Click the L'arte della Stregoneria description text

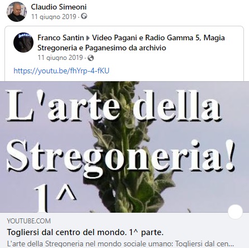click(121, 244)
